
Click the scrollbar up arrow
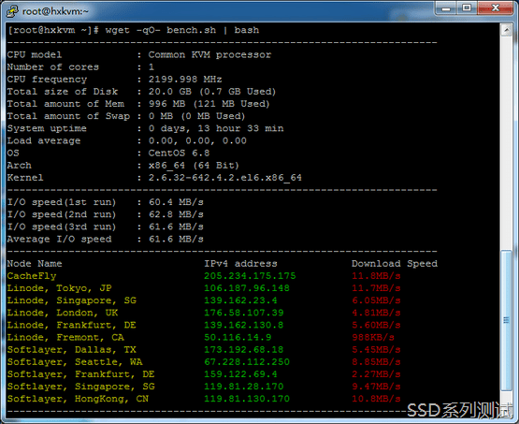[x=507, y=30]
